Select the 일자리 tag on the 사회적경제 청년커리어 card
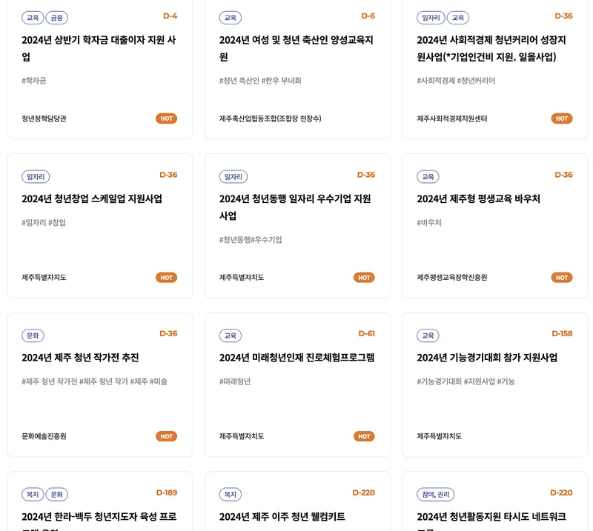593x531 pixels. (x=431, y=18)
